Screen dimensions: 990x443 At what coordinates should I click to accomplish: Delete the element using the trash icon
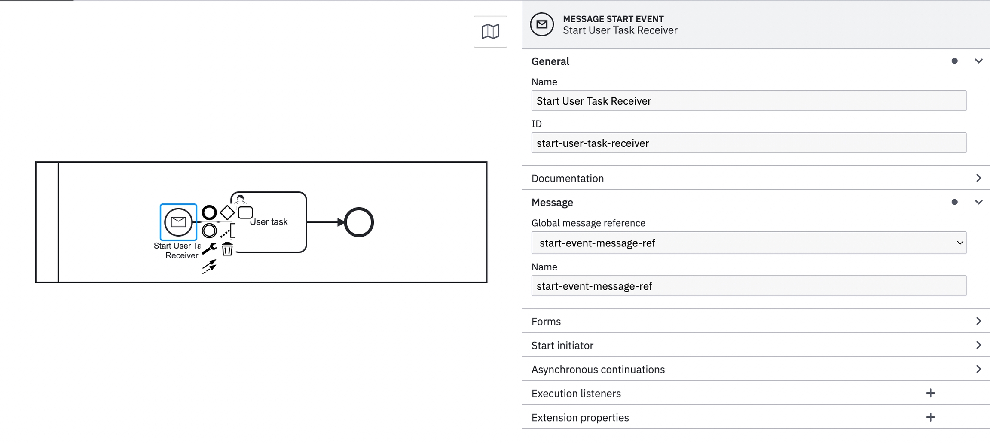[227, 249]
